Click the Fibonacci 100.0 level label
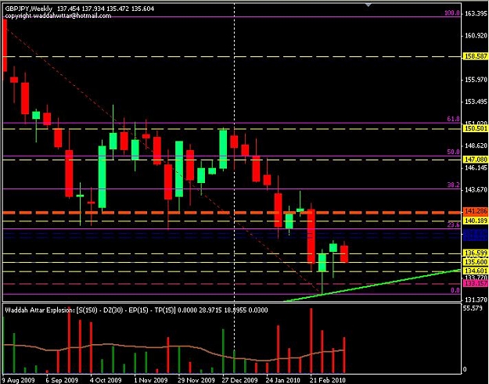Image resolution: width=489 pixels, height=384 pixels. point(452,13)
